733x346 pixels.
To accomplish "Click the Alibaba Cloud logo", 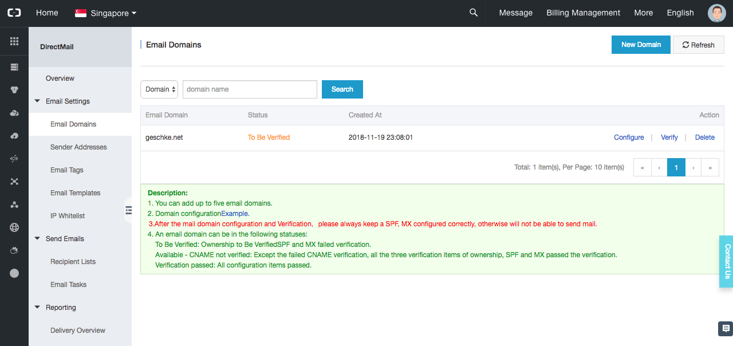I will [x=14, y=13].
